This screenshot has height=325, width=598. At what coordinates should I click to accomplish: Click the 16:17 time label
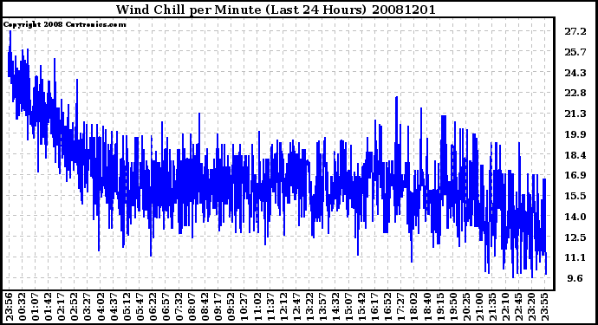click(374, 307)
